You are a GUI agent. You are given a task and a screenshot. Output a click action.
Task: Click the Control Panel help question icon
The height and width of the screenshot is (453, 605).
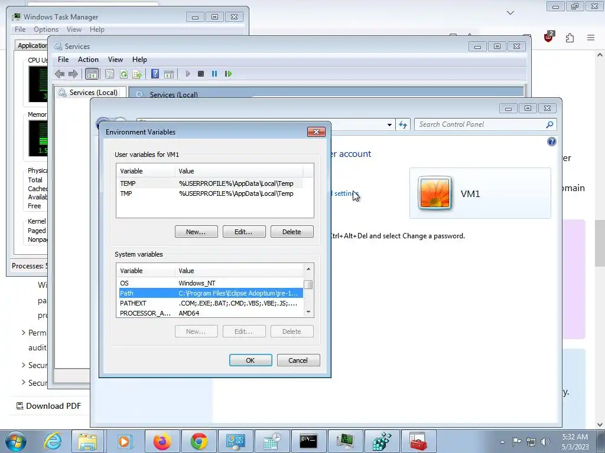[552, 142]
